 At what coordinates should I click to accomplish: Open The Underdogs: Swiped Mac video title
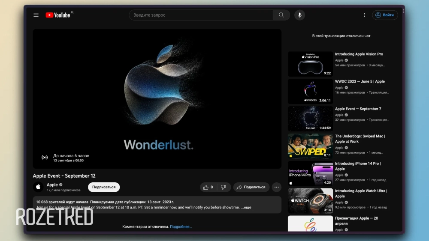point(360,139)
